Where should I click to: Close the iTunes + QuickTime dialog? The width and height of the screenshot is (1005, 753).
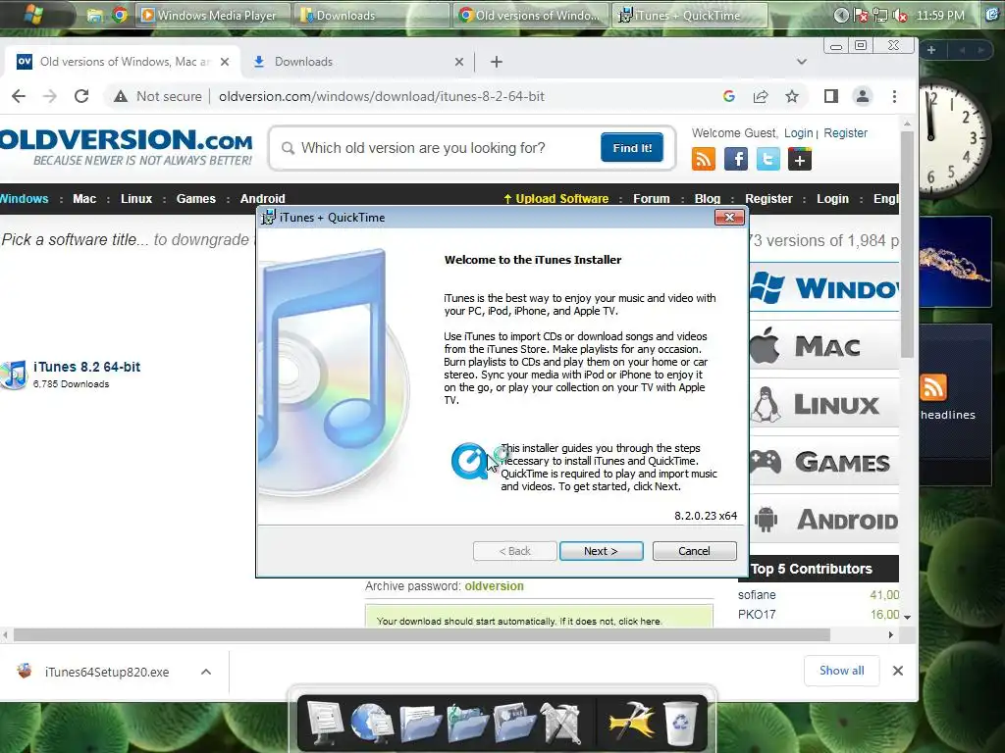(729, 217)
